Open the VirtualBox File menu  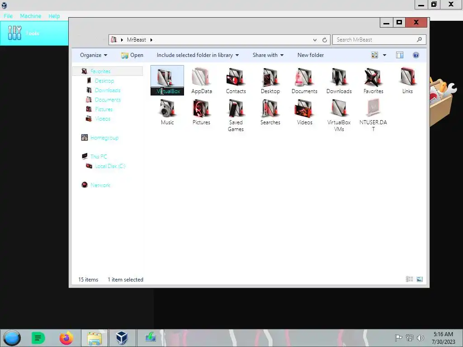8,16
